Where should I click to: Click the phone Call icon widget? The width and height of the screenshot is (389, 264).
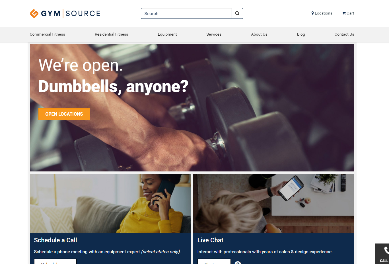point(382,253)
